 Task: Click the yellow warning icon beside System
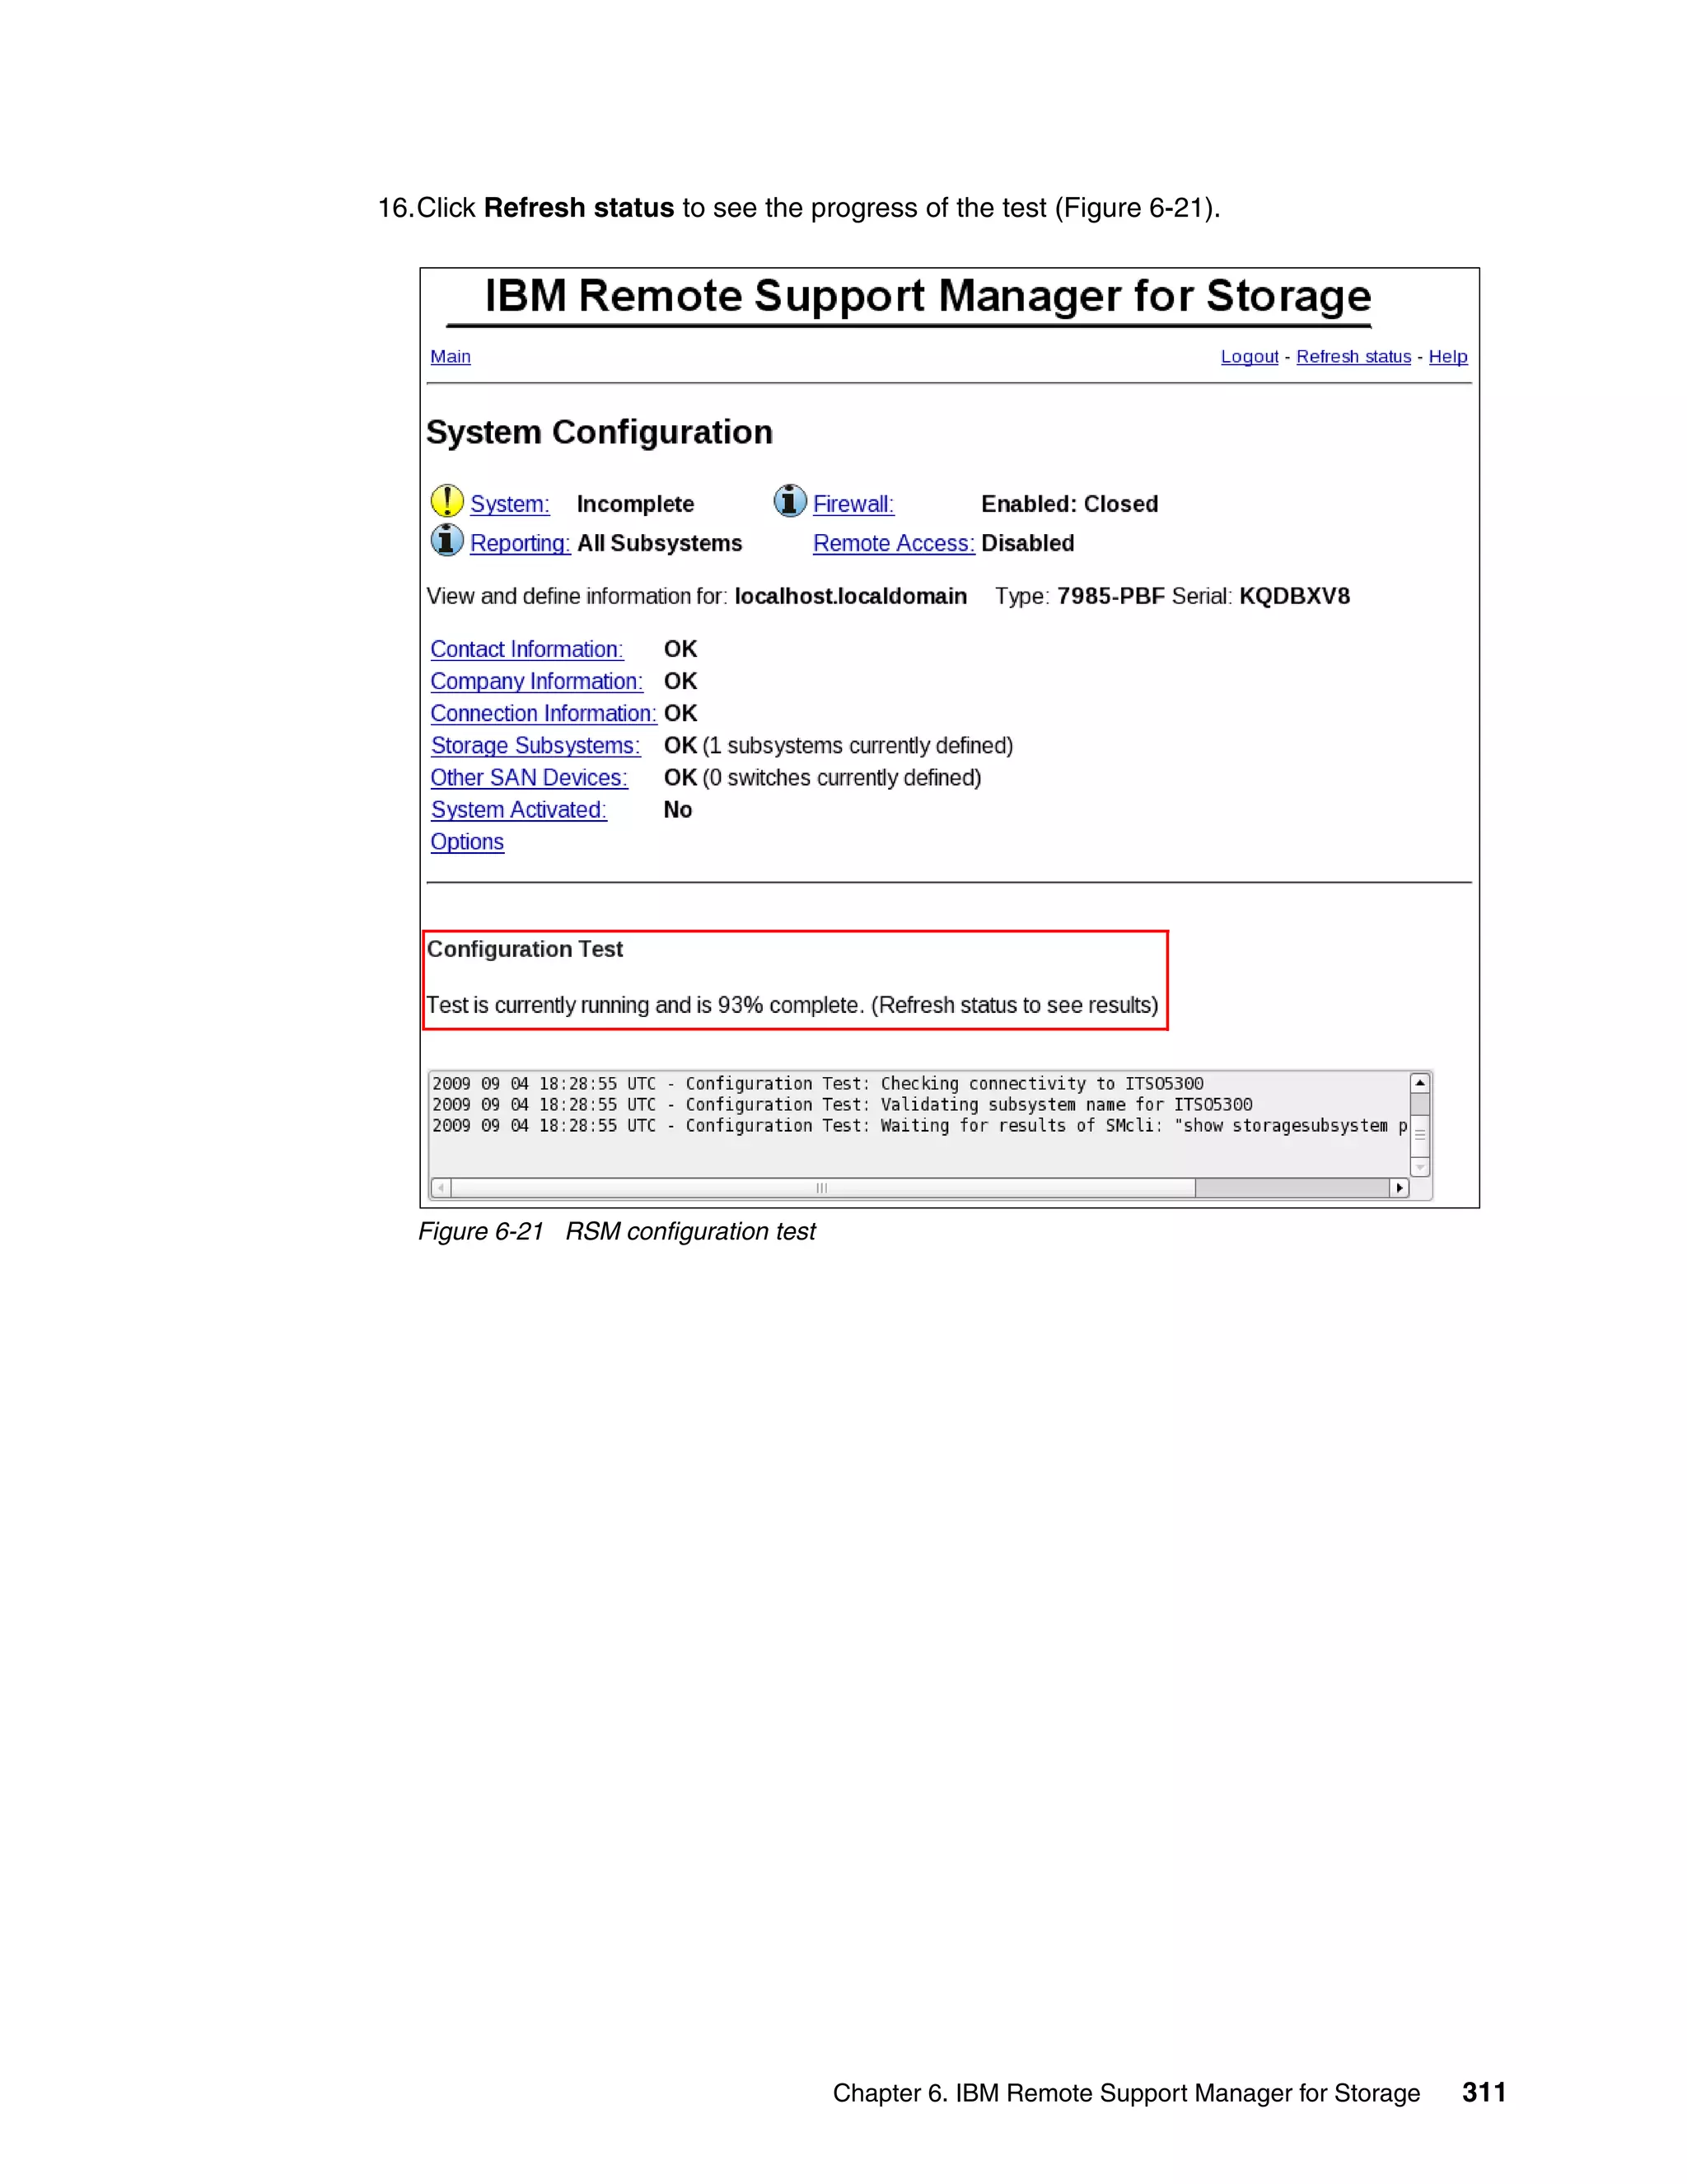446,501
